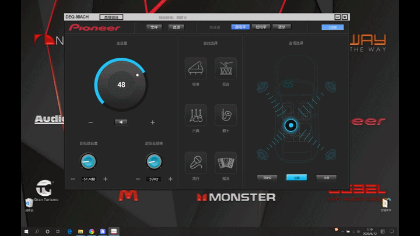The width and height of the screenshot is (420, 236).
Task: Open 高级调音 advanced tuning
Action: click(111, 17)
